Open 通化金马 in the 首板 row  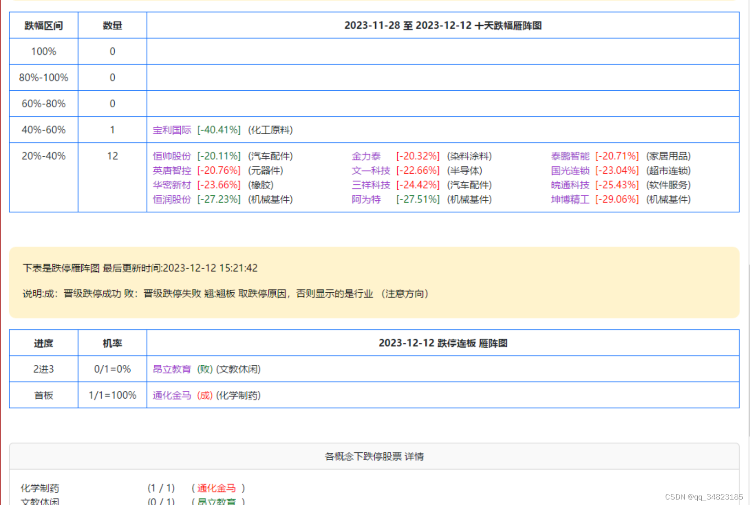[x=172, y=395]
